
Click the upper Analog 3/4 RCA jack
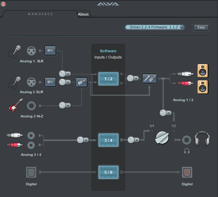31,135
